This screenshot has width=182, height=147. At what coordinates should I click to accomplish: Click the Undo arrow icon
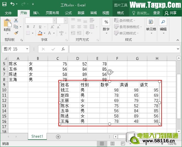[12, 4]
